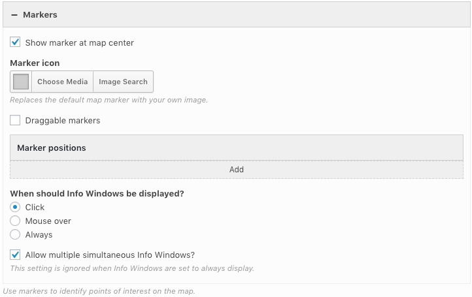The height and width of the screenshot is (297, 472).
Task: Collapse the Markers section with minus icon
Action: 14,14
